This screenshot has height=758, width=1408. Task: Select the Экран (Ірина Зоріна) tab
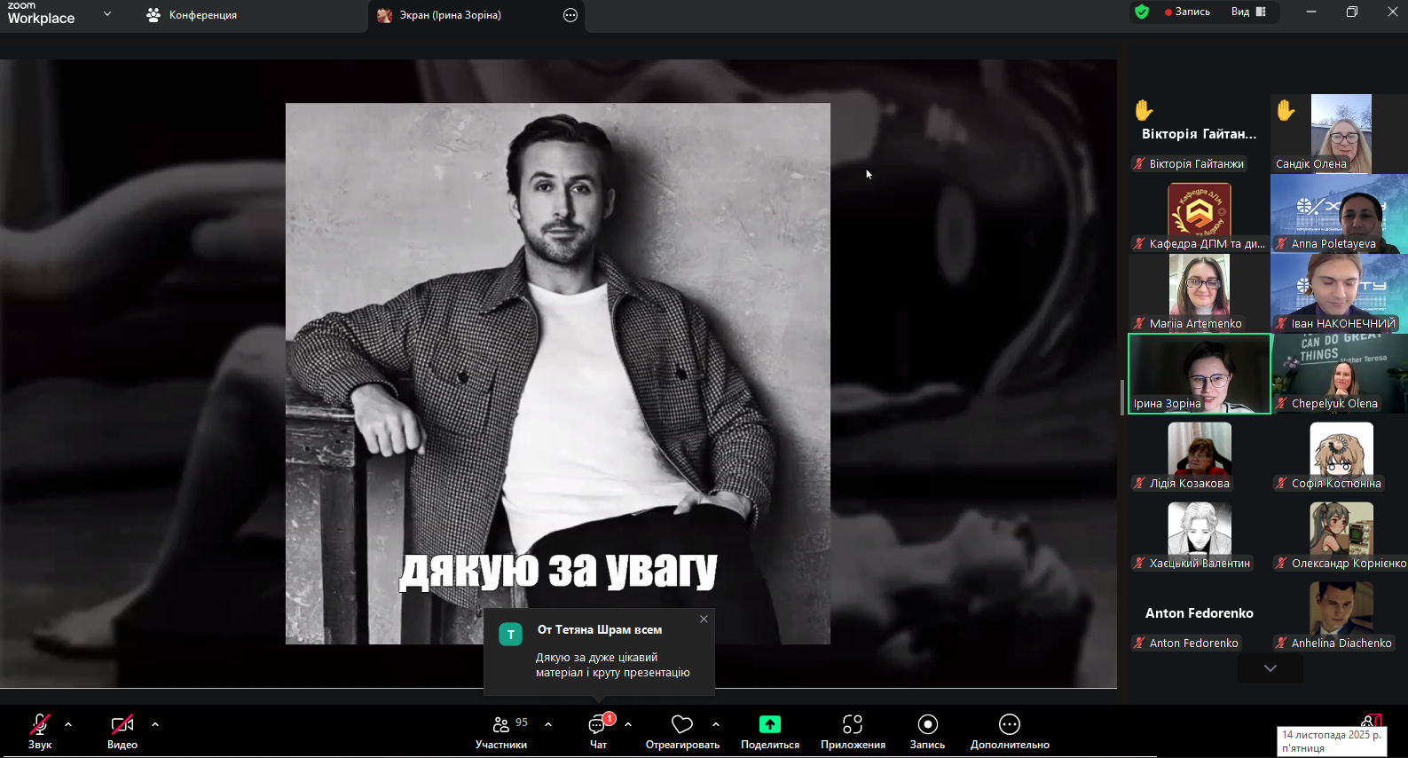tap(450, 15)
